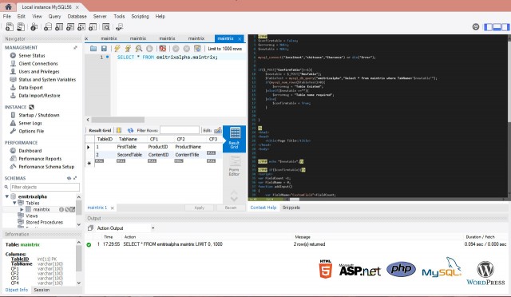Click the Action Output copy icon
The height and width of the screenshot is (297, 511).
coord(90,228)
